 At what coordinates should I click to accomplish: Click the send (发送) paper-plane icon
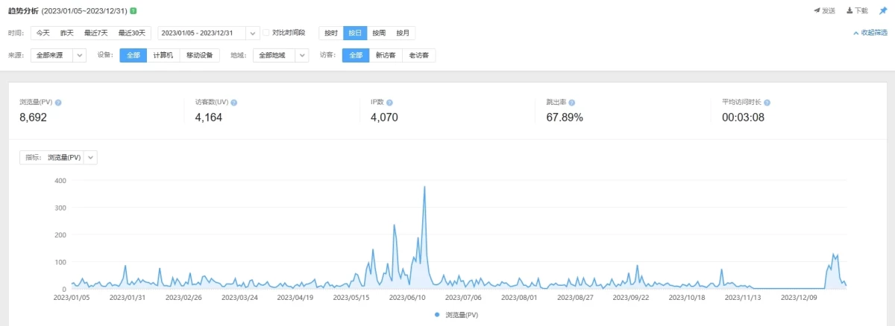click(x=817, y=11)
